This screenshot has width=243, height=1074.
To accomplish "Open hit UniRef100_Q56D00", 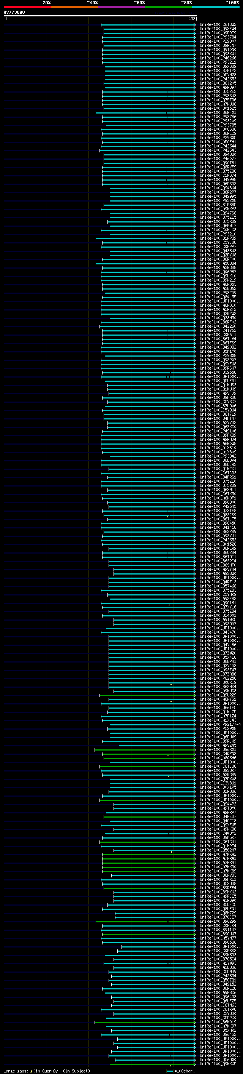I will [x=218, y=1060].
